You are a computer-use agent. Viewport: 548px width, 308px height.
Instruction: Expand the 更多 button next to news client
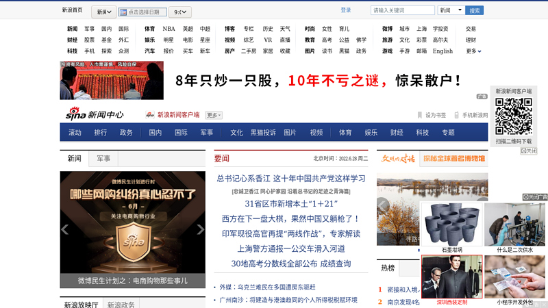click(x=214, y=115)
